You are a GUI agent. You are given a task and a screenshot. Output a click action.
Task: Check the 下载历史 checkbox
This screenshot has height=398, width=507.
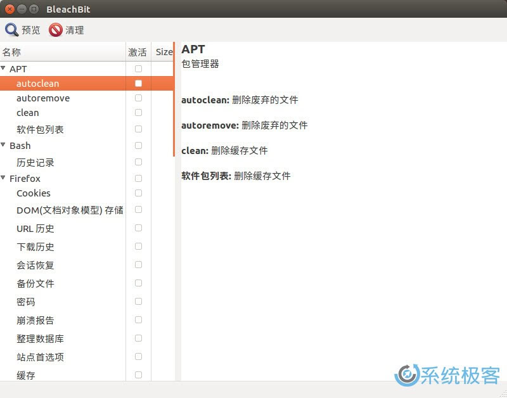(x=138, y=247)
